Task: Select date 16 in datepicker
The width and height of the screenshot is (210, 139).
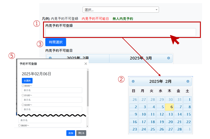Action: click(133, 122)
